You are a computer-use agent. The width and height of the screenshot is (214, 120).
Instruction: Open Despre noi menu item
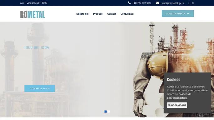82,14
